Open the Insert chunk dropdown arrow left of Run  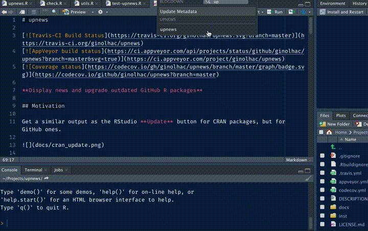(262, 12)
